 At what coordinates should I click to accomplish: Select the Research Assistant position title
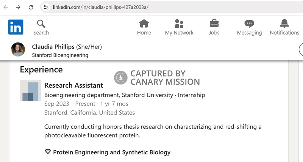[x=73, y=85]
